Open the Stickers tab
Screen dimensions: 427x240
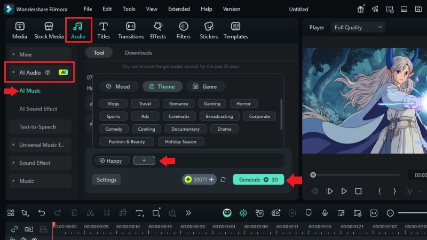[x=209, y=30]
